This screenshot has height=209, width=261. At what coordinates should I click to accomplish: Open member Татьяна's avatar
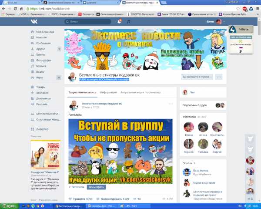(203, 144)
